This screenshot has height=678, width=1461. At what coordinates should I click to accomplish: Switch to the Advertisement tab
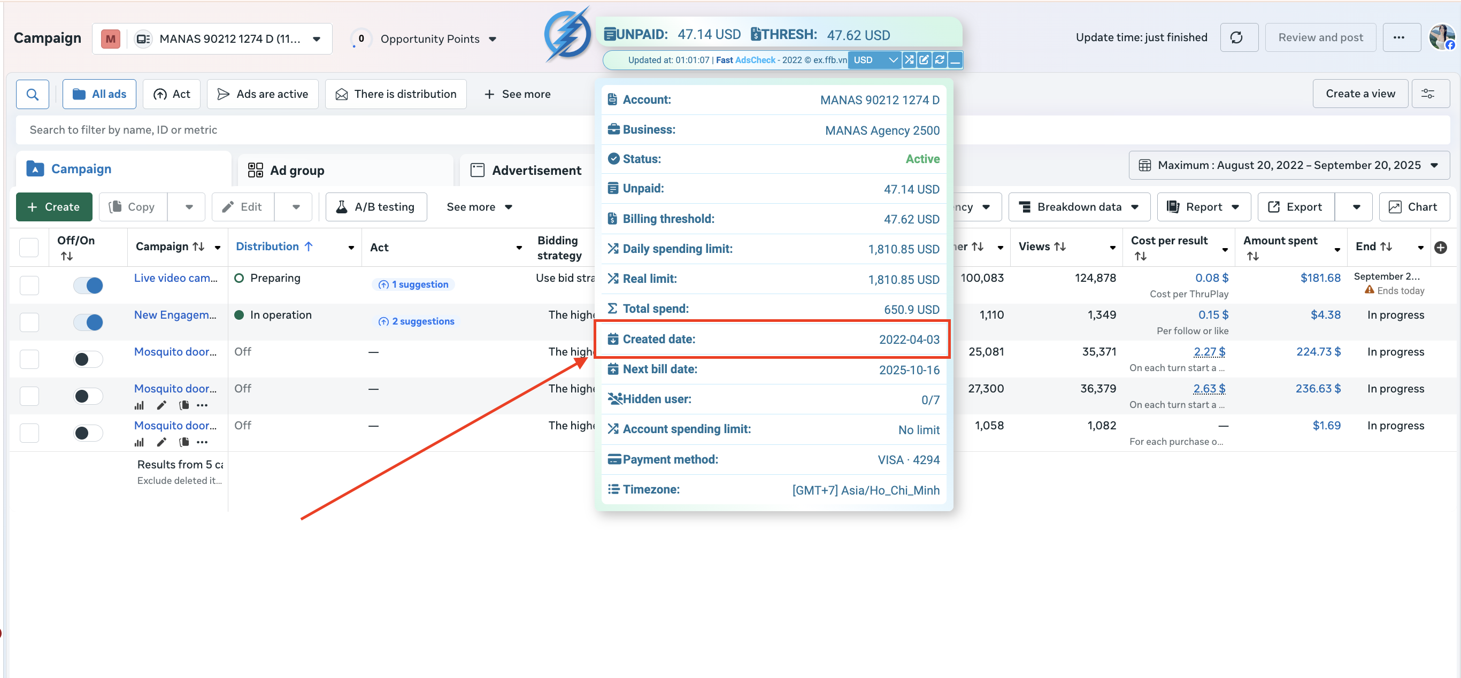coord(526,170)
